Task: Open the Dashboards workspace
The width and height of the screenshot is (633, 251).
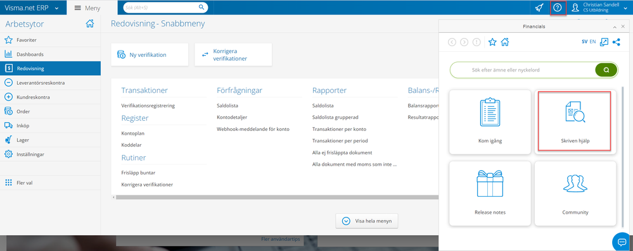Action: click(x=50, y=54)
